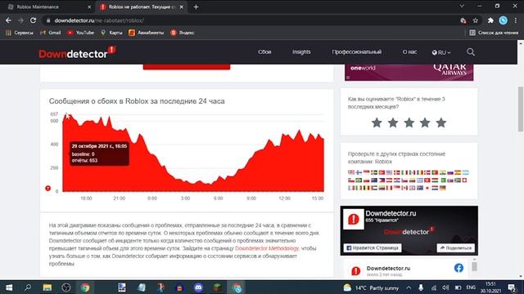The height and width of the screenshot is (294, 524).
Task: Click the microphone tray icon
Action: point(421,287)
